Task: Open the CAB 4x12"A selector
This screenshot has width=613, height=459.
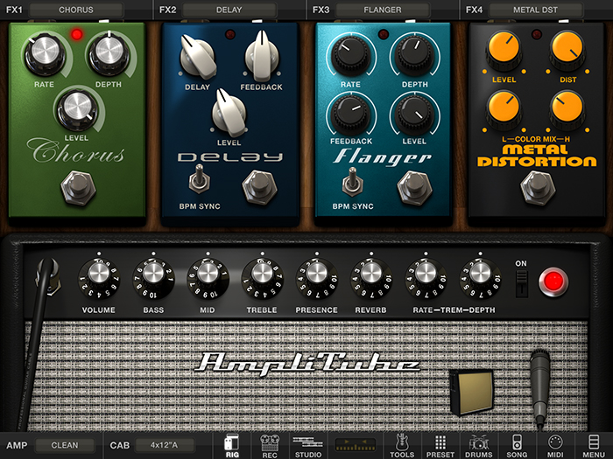Action: (x=165, y=445)
